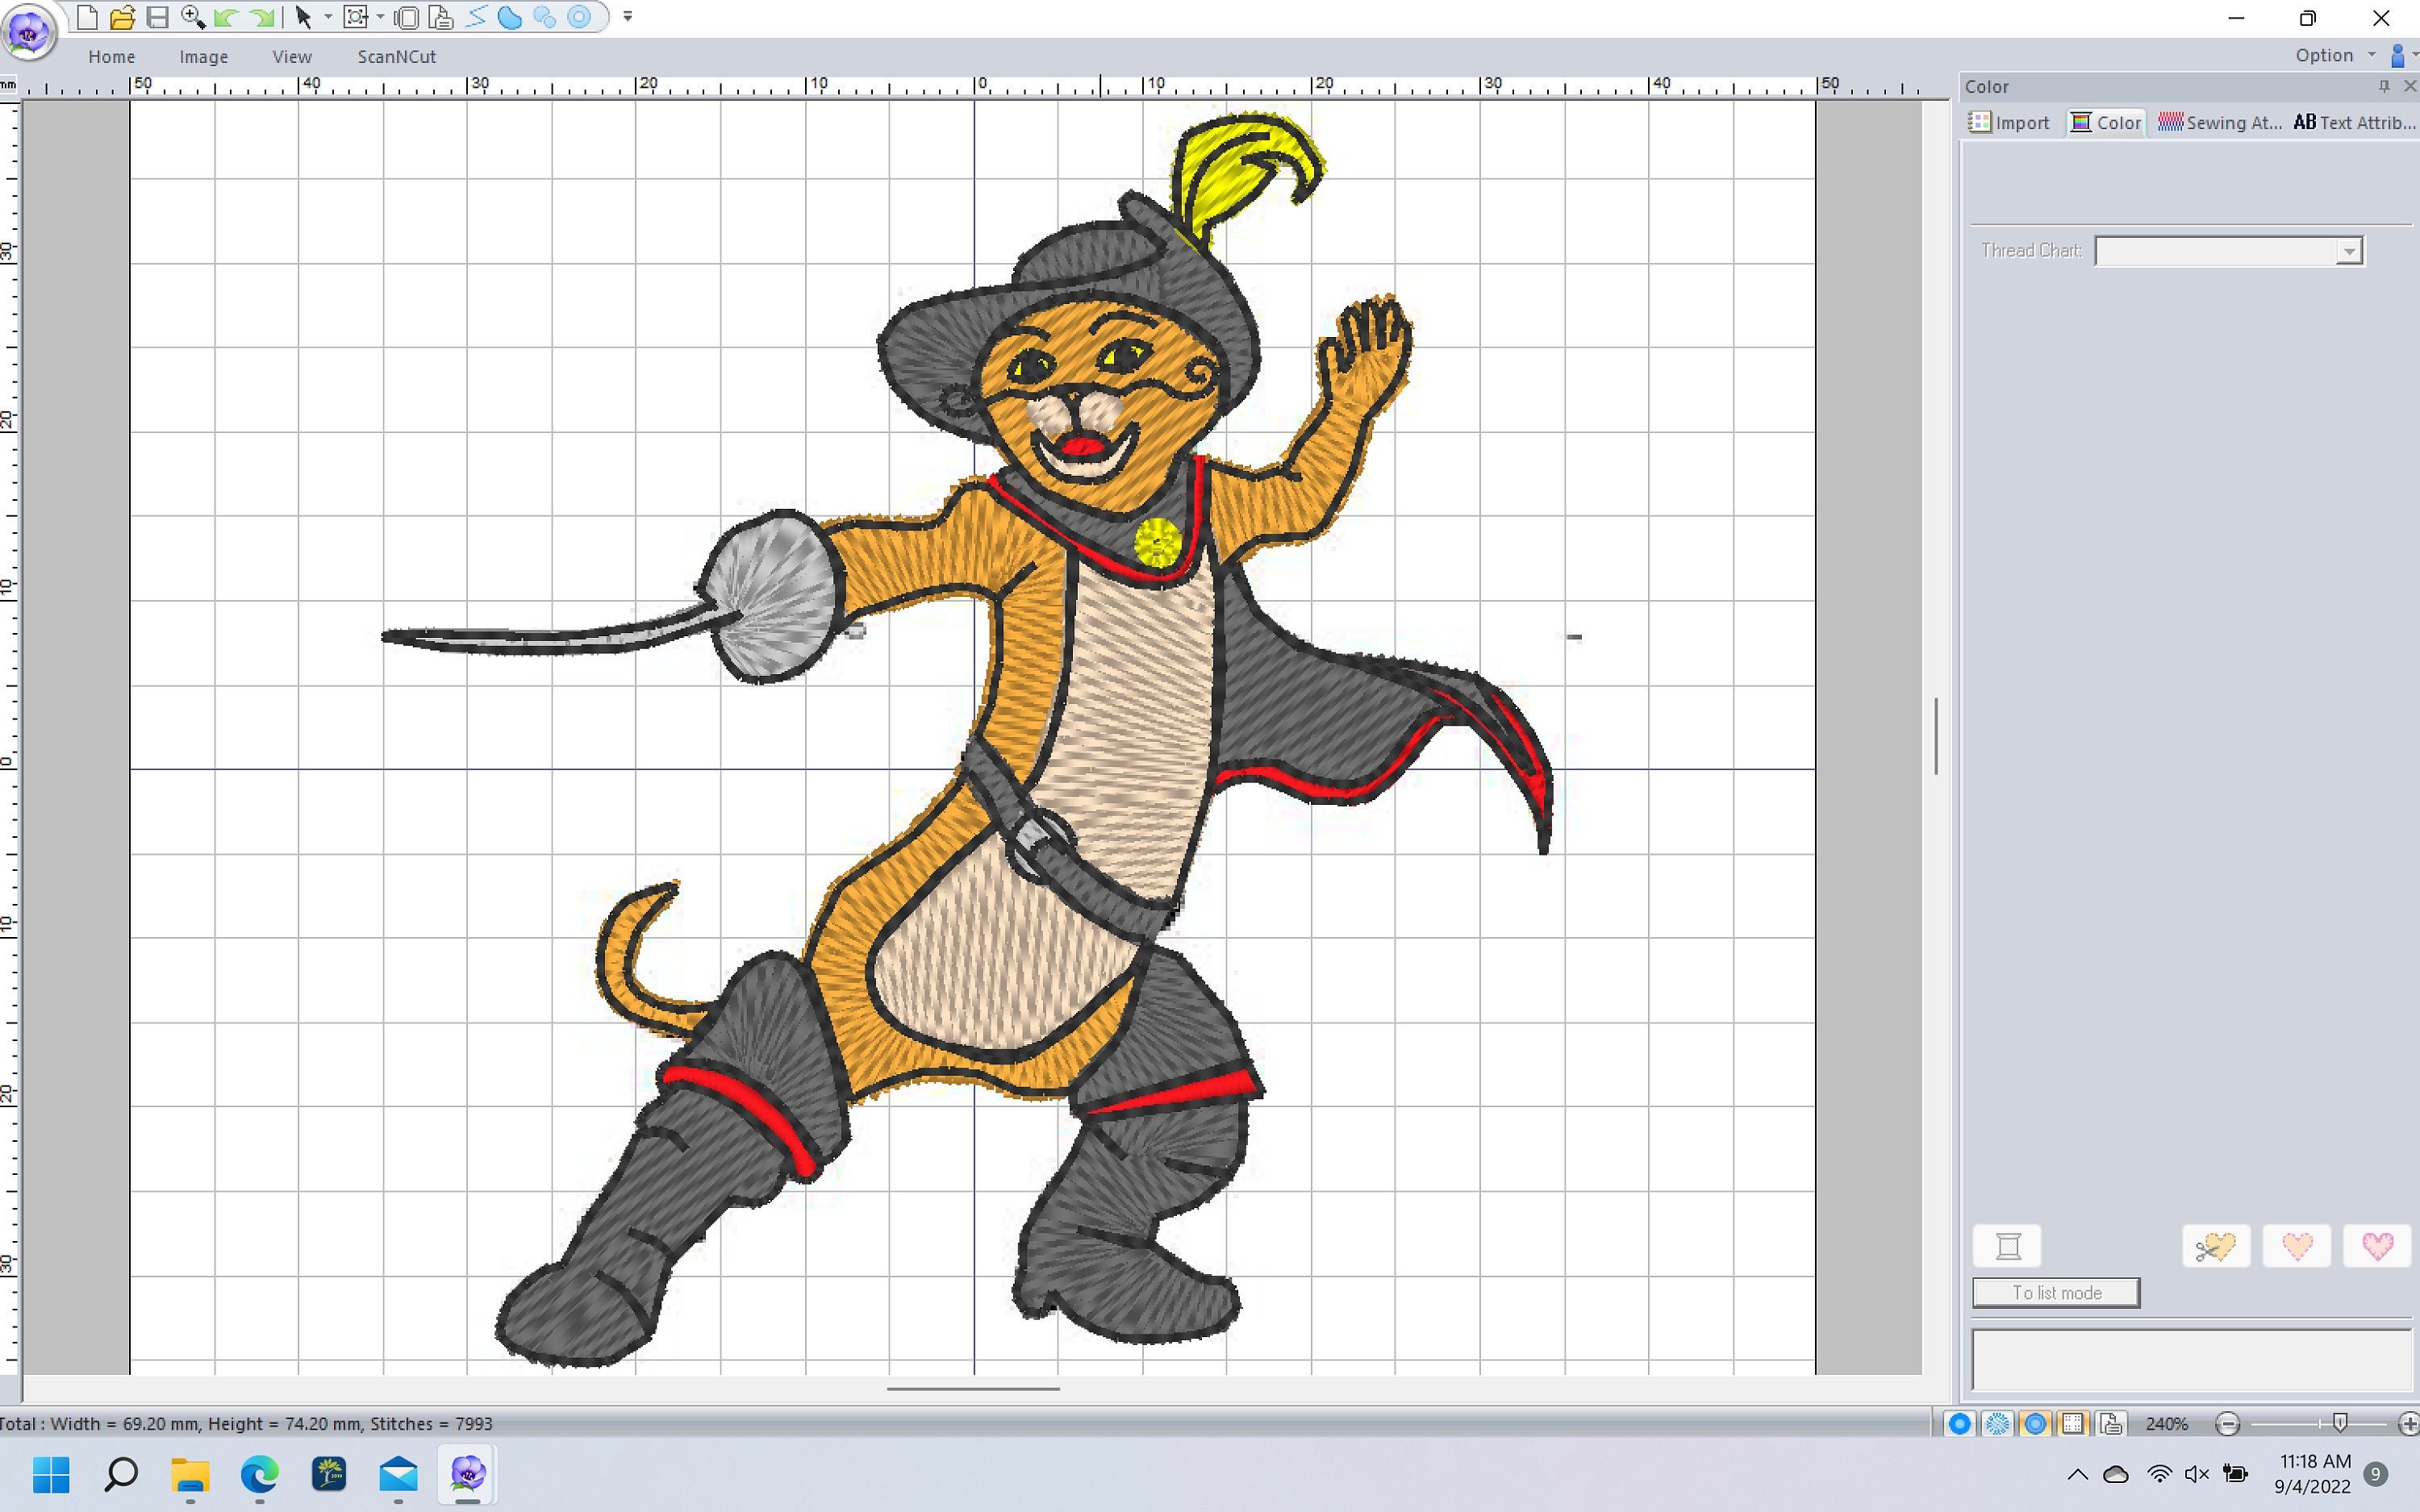This screenshot has height=1512, width=2420.
Task: Click the pink stitched heart applique button
Action: pos(2377,1246)
